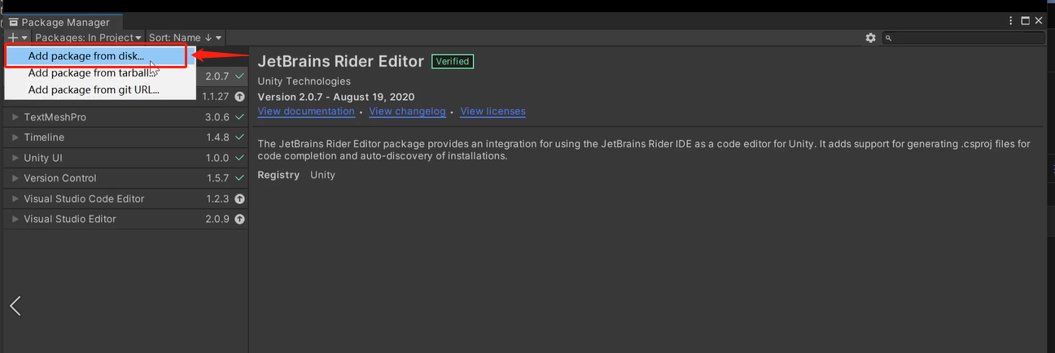Select the Visual Studio Editor row
The image size is (1055, 353).
coord(125,219)
